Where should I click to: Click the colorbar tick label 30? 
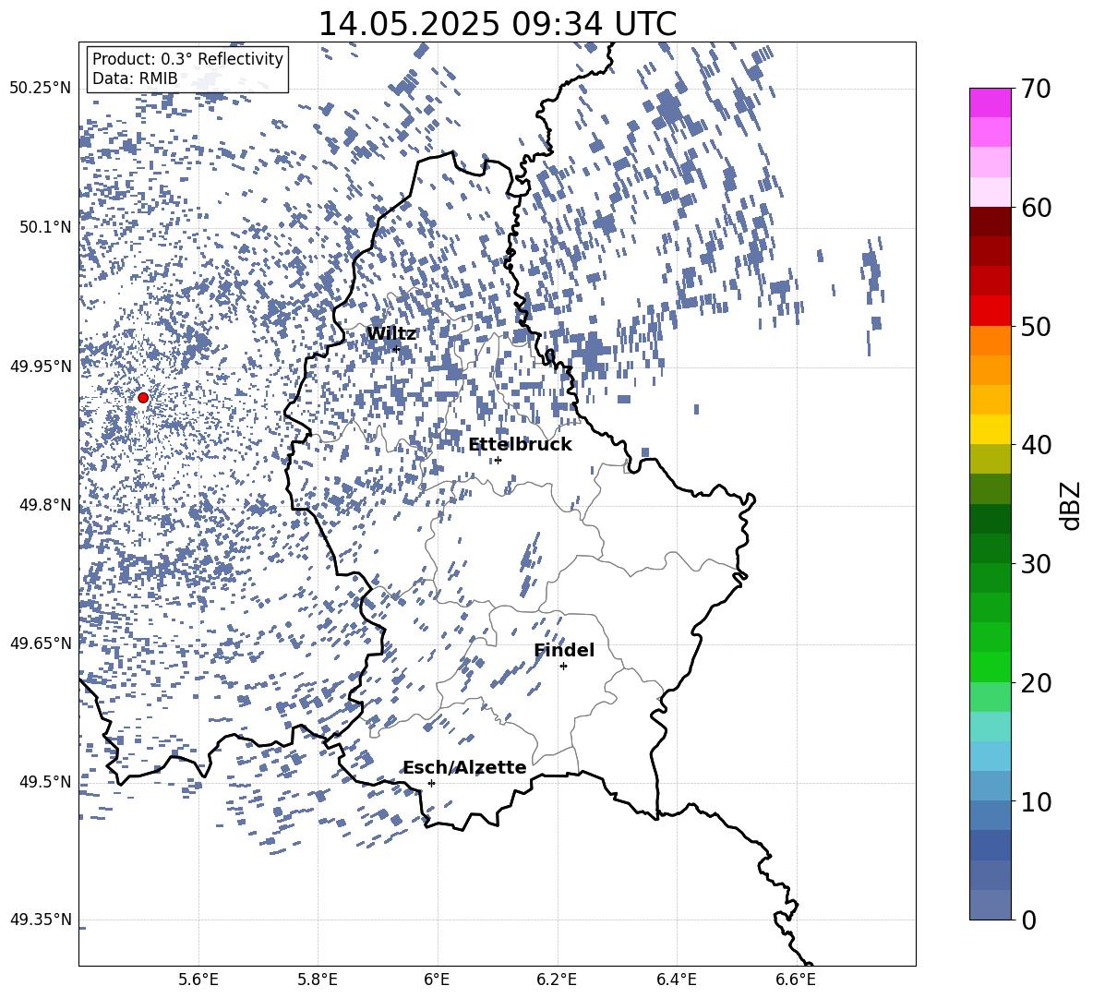click(1036, 564)
